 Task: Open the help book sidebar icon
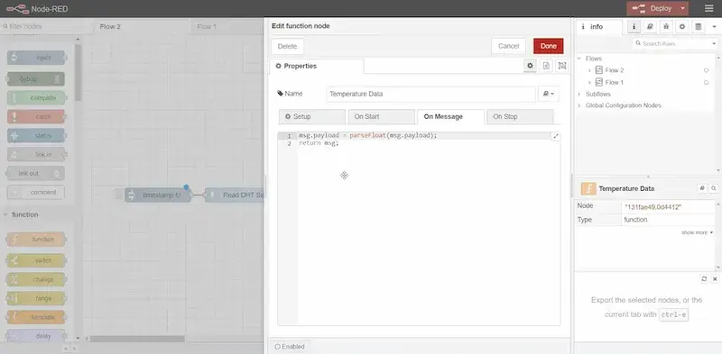[650, 27]
